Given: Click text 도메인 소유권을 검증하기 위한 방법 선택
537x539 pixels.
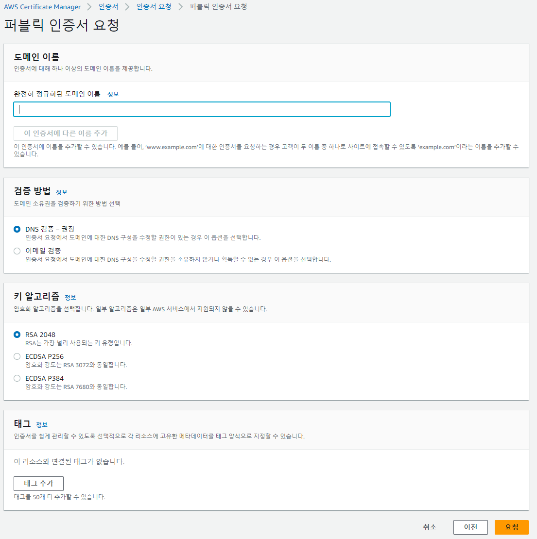Looking at the screenshot, I should click(67, 203).
